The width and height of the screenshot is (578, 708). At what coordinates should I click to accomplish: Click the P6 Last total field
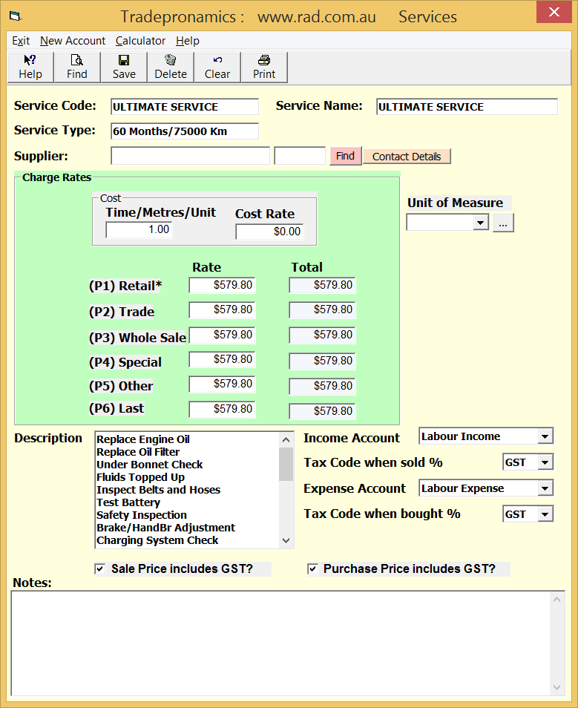[323, 411]
